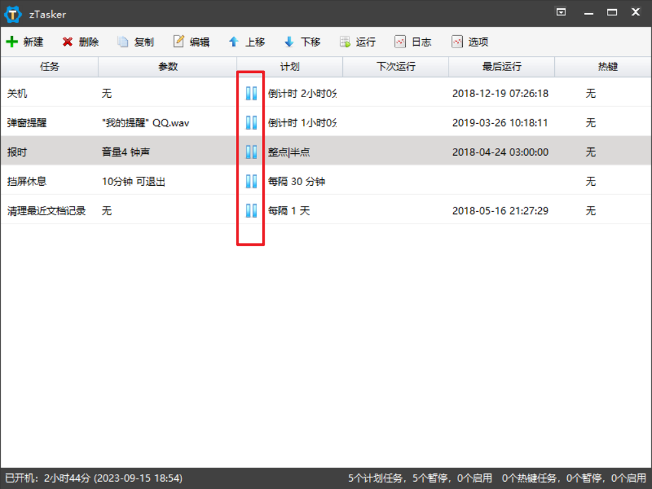Open 选项 (Options) from the toolbar
Image resolution: width=652 pixels, height=489 pixels.
click(457, 42)
